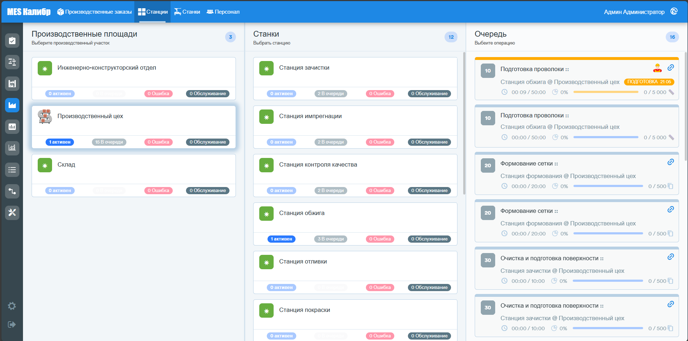688x341 pixels.
Task: Open the line chart analytics sidebar icon
Action: coord(12,148)
